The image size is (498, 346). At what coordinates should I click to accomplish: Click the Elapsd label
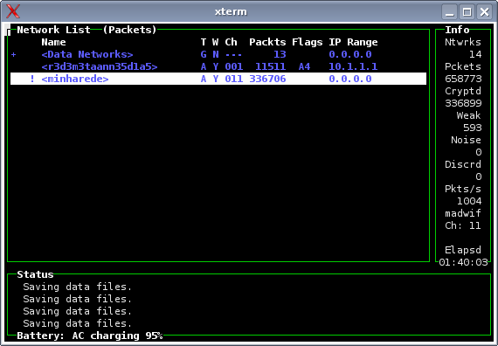coord(463,250)
